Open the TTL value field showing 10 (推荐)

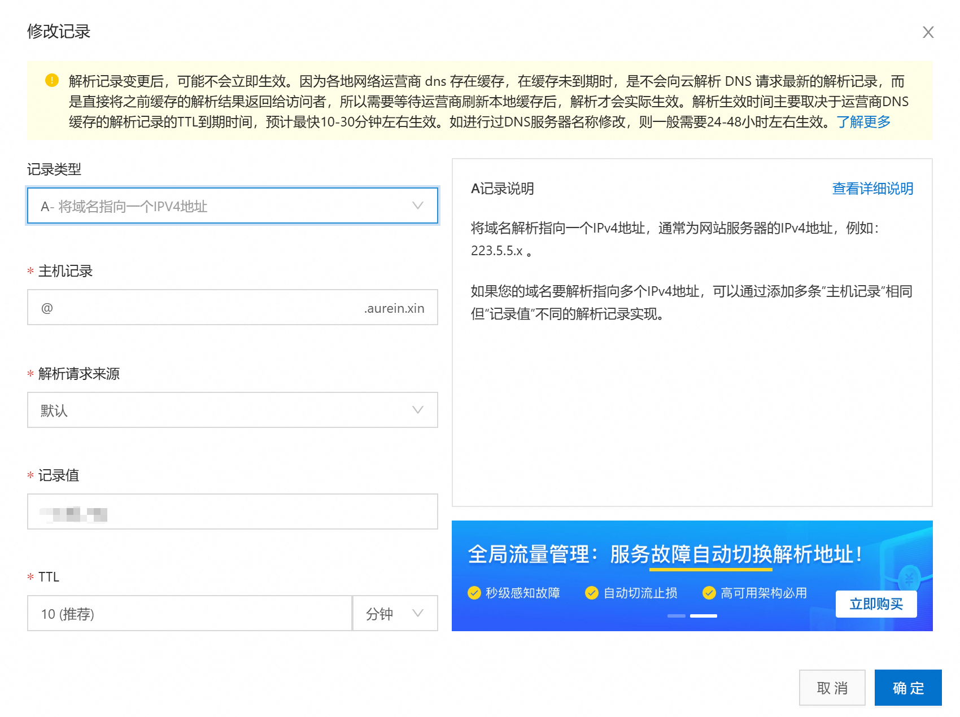[x=190, y=614]
